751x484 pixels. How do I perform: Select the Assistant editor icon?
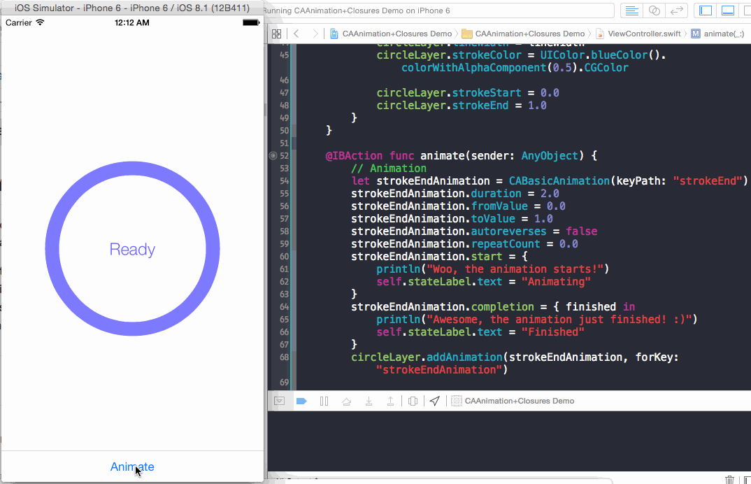pyautogui.click(x=655, y=10)
